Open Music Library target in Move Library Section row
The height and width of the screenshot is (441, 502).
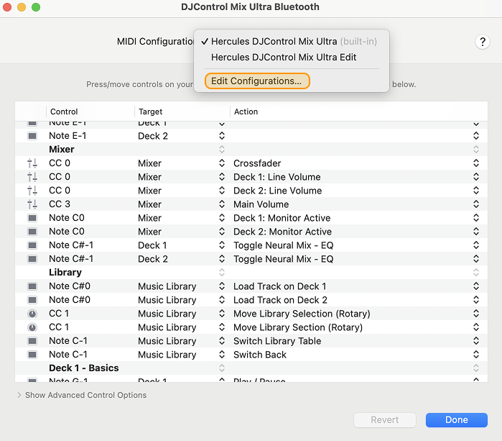click(222, 327)
